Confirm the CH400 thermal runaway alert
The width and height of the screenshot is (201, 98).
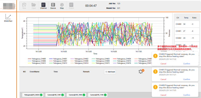pos(187,95)
